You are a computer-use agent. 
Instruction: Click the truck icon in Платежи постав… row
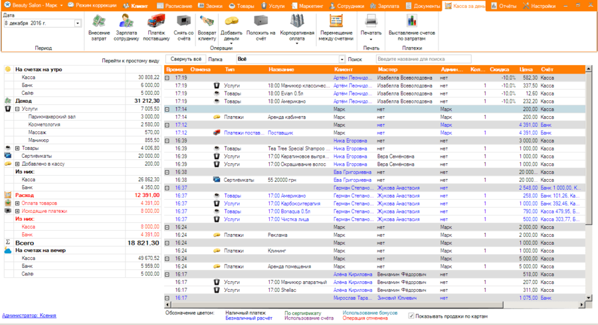coord(217,133)
